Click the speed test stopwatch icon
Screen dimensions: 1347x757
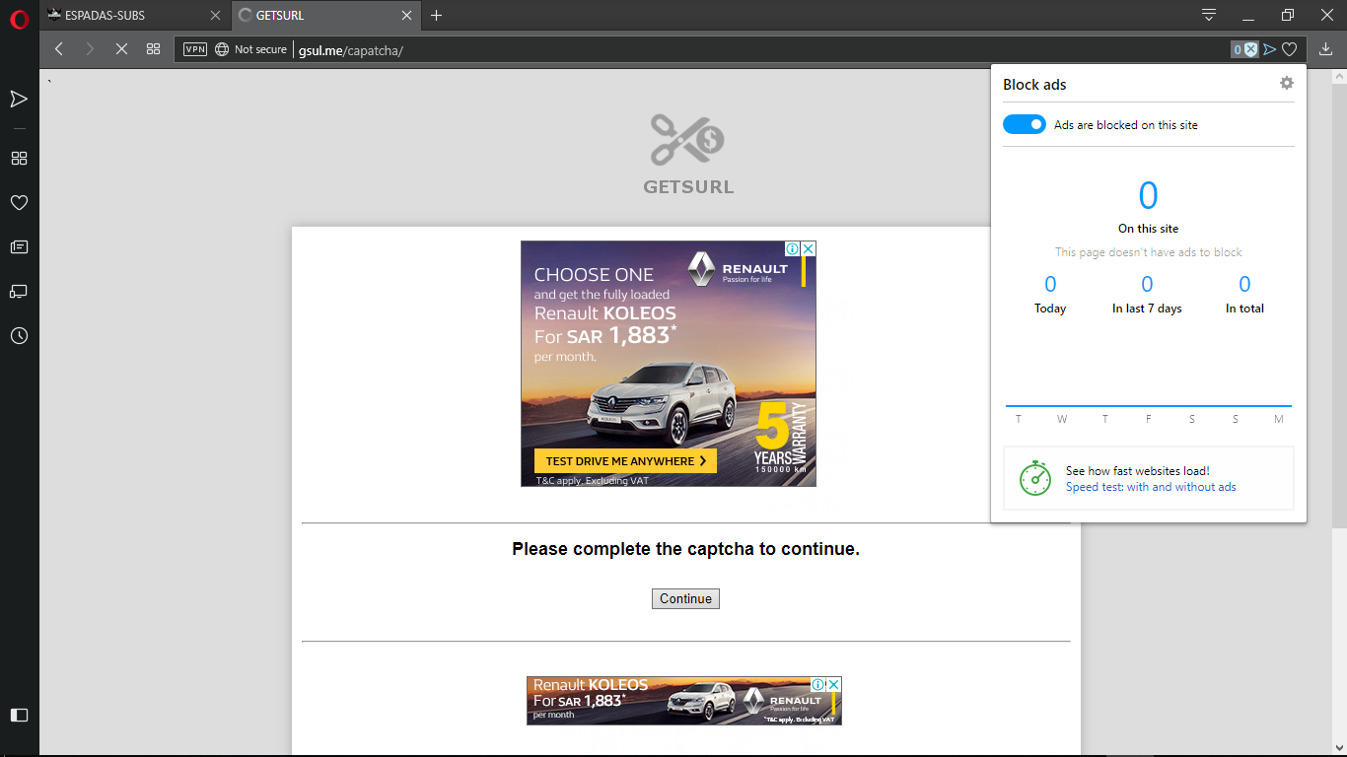click(x=1035, y=477)
